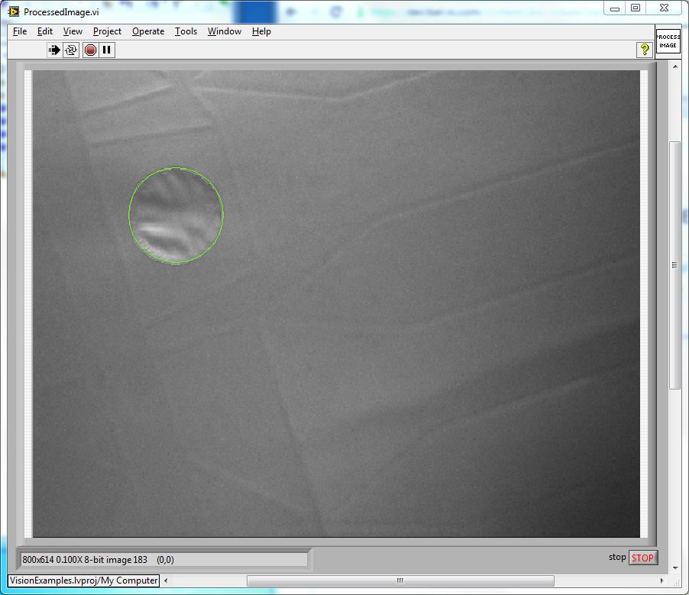Click the LabVIEW icon in title bar

[14, 11]
